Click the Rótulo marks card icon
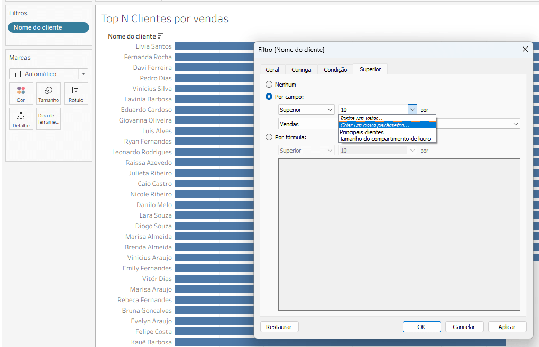Image resolution: width=539 pixels, height=347 pixels. click(76, 93)
